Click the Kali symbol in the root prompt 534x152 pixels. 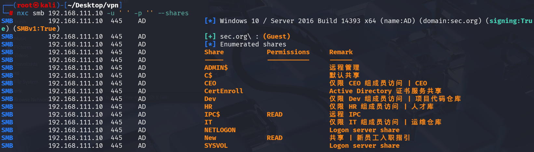click(36, 5)
